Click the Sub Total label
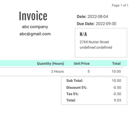 click(75, 81)
